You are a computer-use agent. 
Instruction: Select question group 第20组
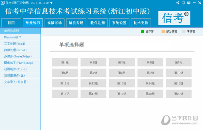point(179,94)
